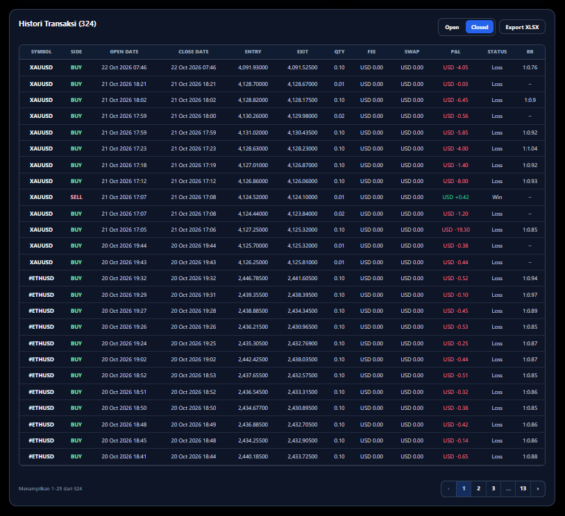The width and height of the screenshot is (565, 516).
Task: Click RR value 1:1.04
Action: (530, 148)
